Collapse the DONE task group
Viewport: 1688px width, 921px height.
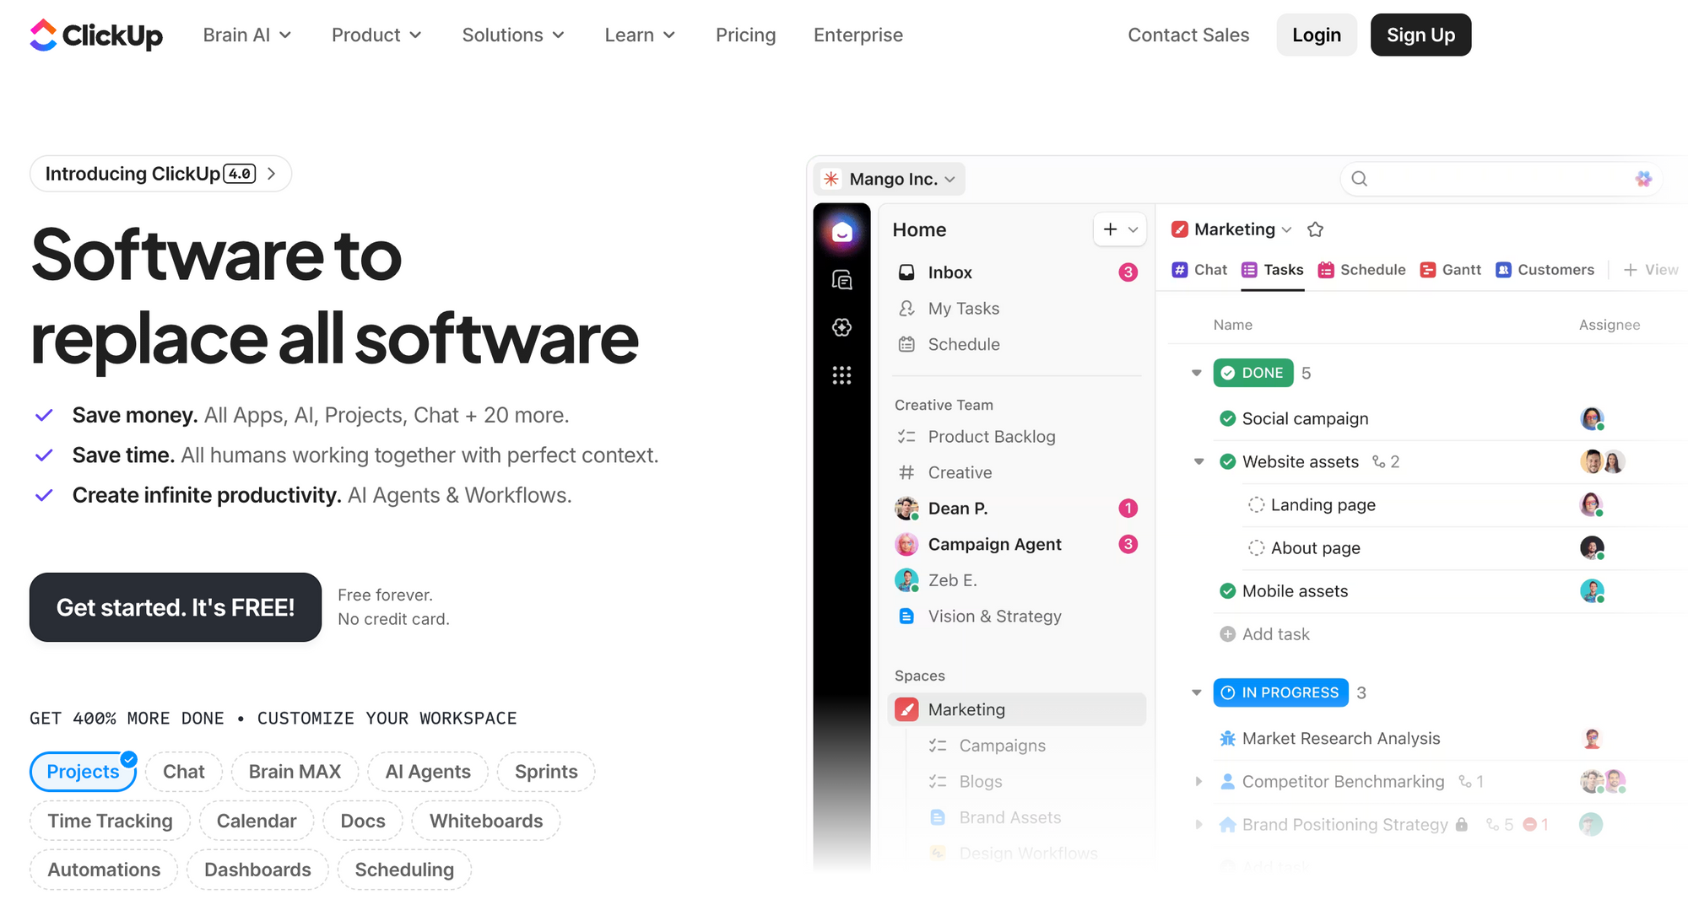click(1196, 373)
